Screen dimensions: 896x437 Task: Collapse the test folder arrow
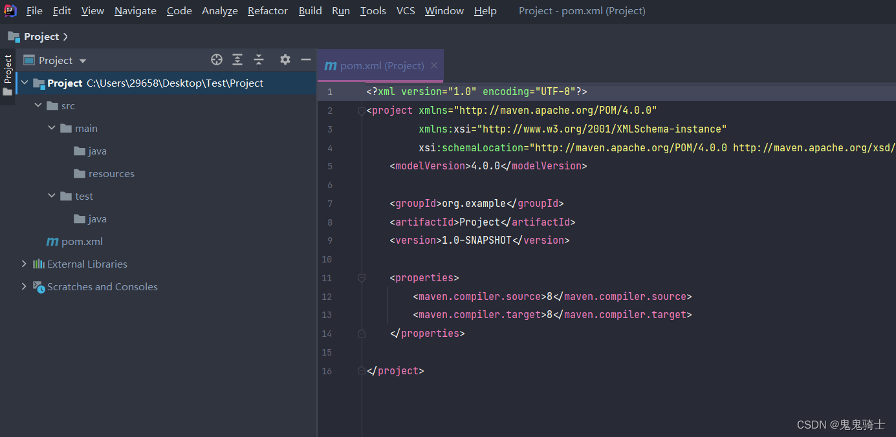point(52,196)
